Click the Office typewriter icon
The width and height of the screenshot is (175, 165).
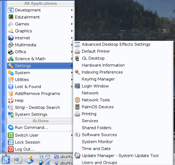coord(11,52)
